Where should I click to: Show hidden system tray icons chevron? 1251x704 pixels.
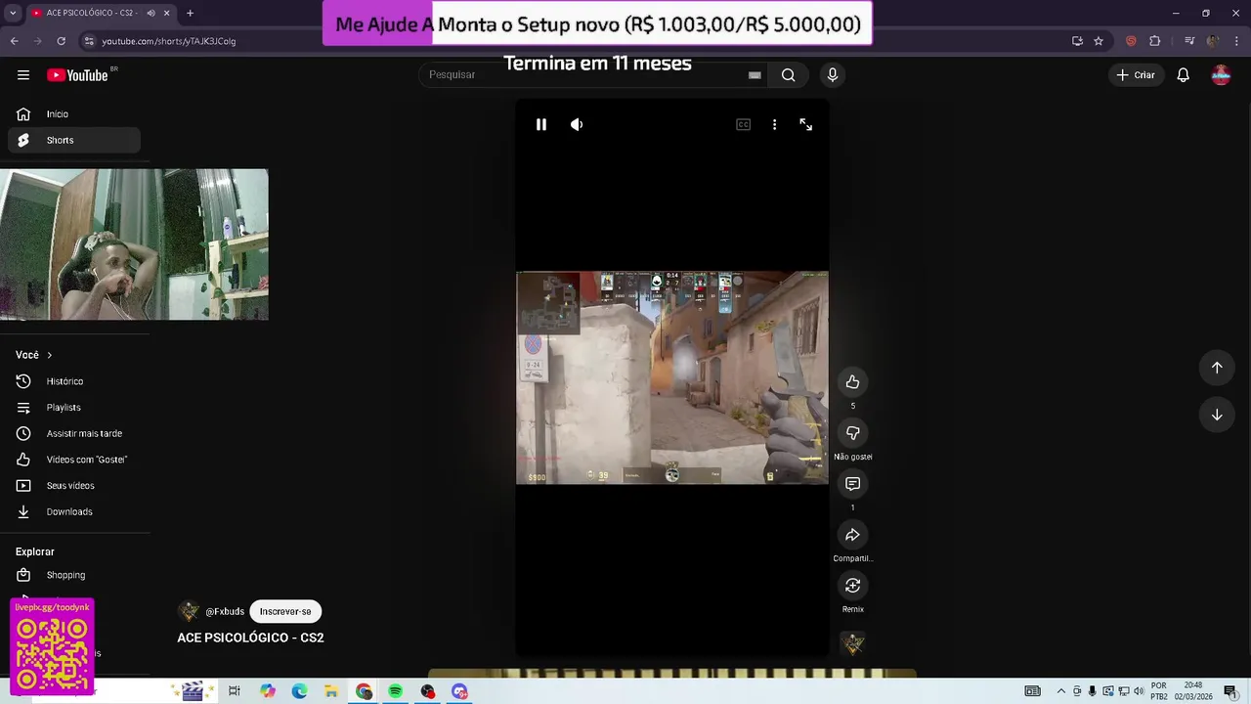1061,691
